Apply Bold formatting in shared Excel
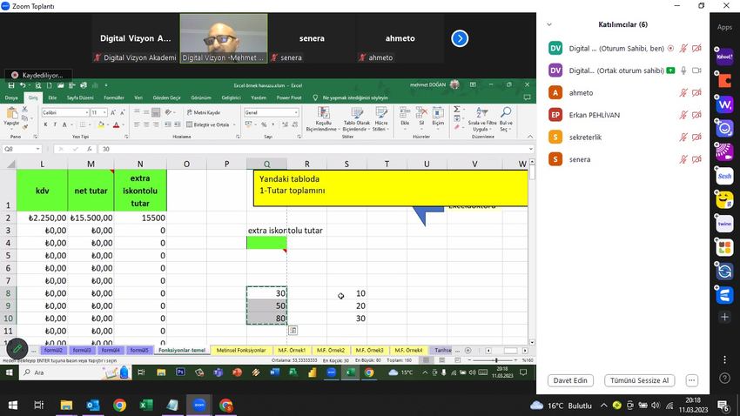 45,124
